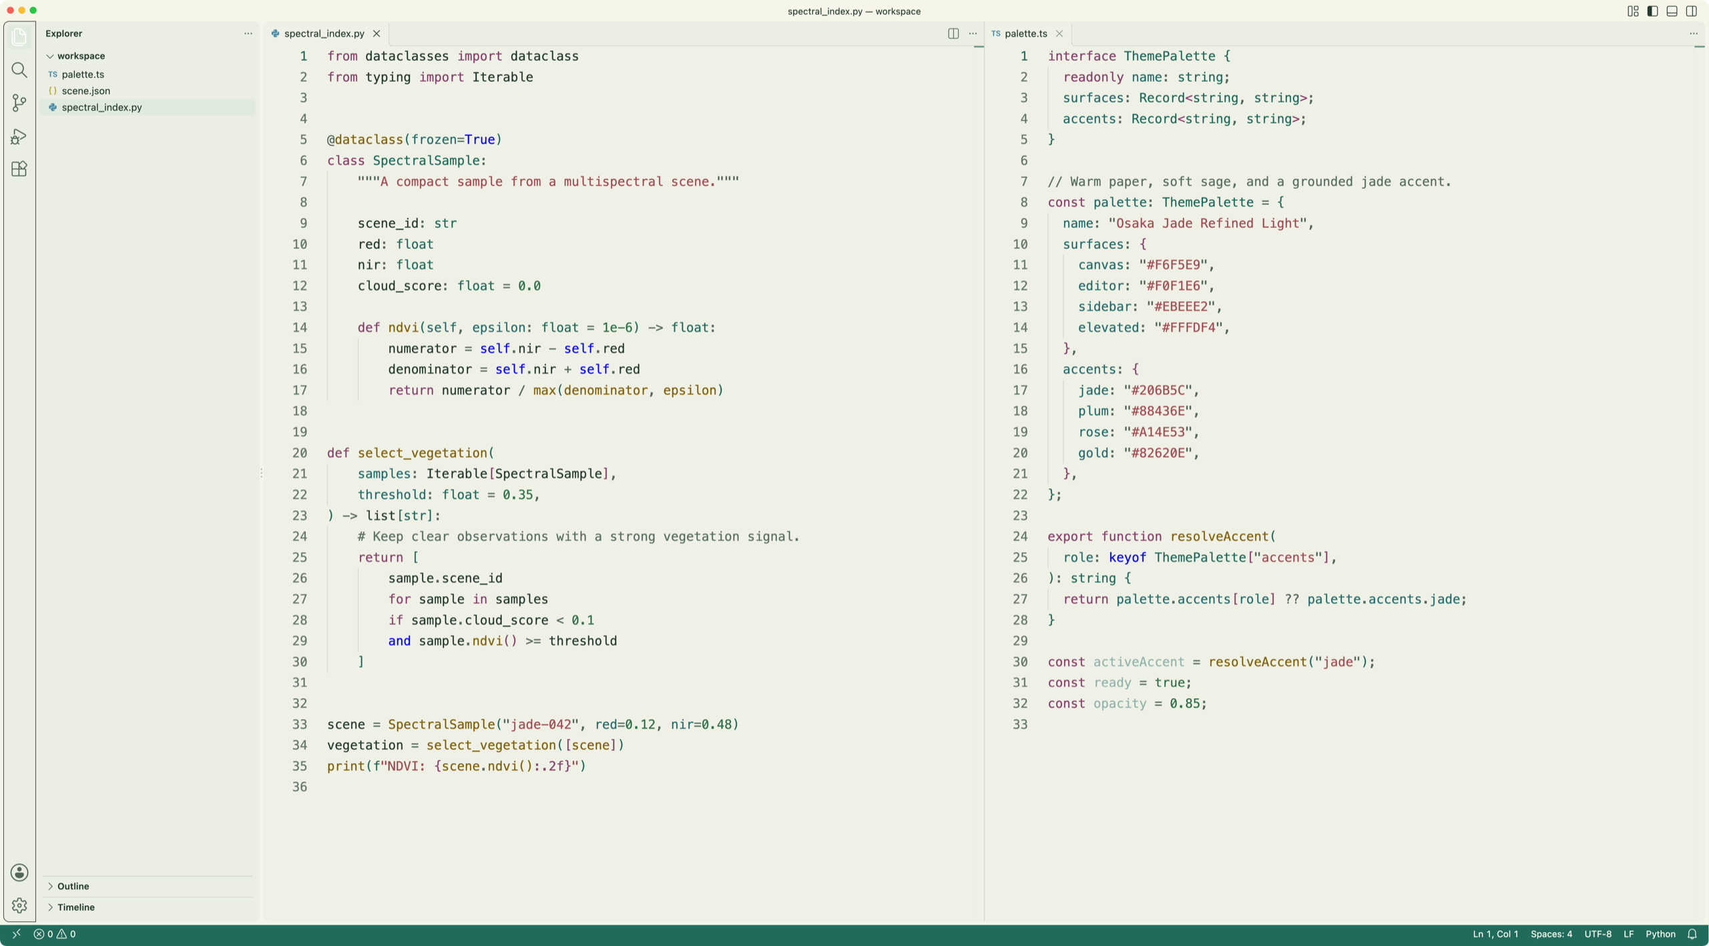This screenshot has height=946, width=1709.
Task: Open more actions for the spectral_index.py editor group
Action: 973,33
